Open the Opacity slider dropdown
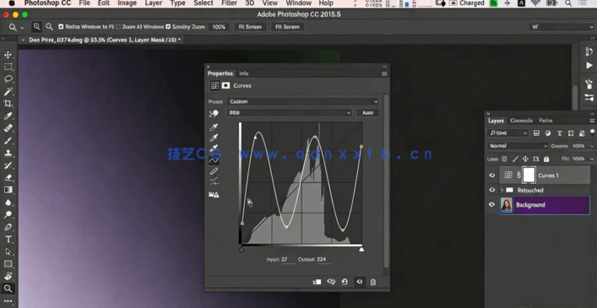 [x=592, y=146]
